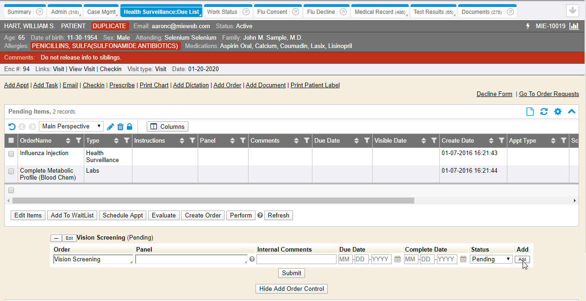
Task: Open the Pending status dropdown
Action: 491,259
